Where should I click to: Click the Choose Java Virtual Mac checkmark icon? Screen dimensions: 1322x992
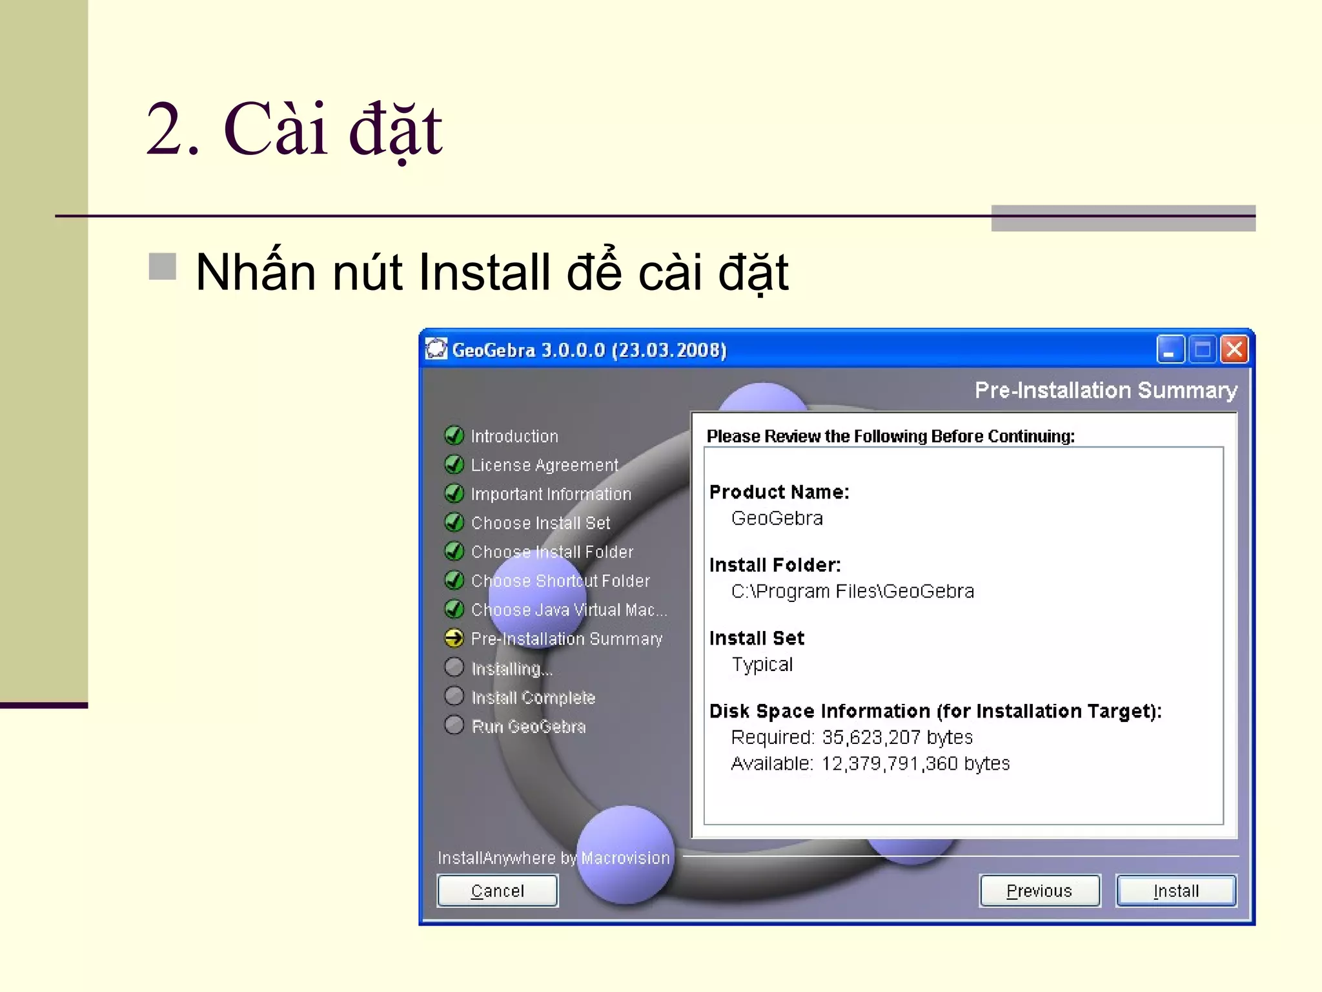(454, 609)
